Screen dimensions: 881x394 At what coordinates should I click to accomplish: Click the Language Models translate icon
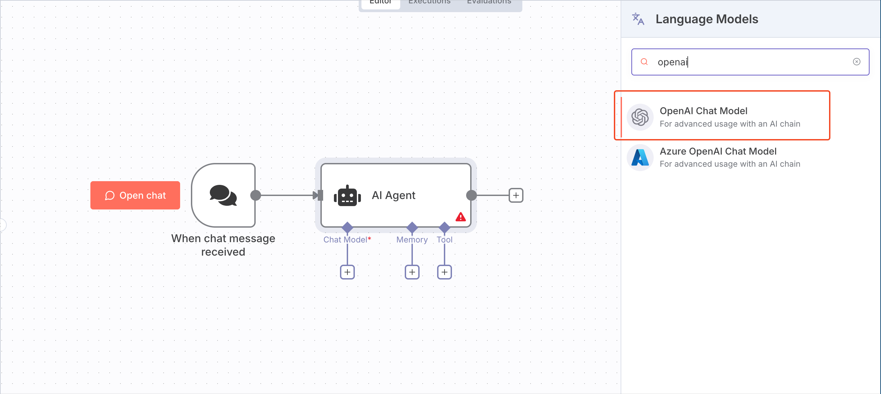pyautogui.click(x=638, y=19)
